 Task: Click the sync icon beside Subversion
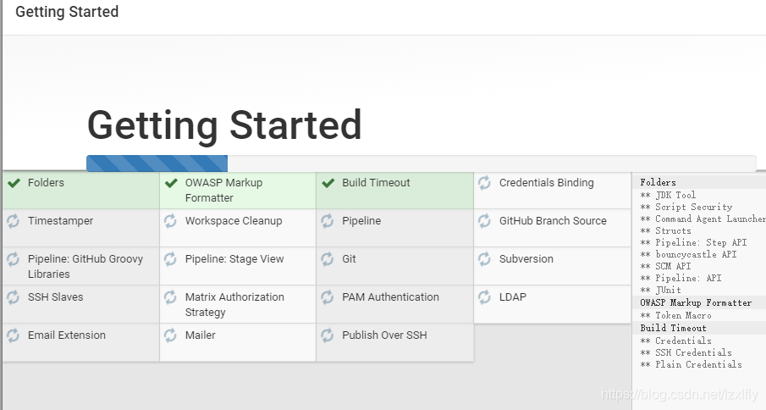pos(484,259)
